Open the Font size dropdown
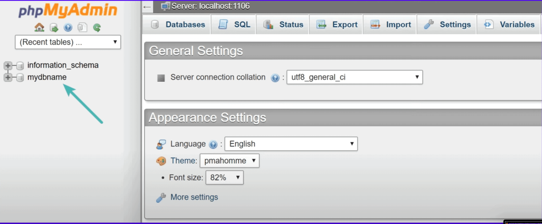The height and width of the screenshot is (224, 542). click(224, 177)
